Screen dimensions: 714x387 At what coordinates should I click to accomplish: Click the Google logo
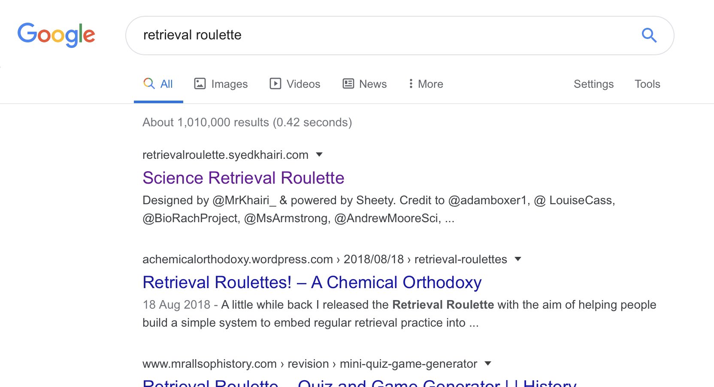point(56,35)
